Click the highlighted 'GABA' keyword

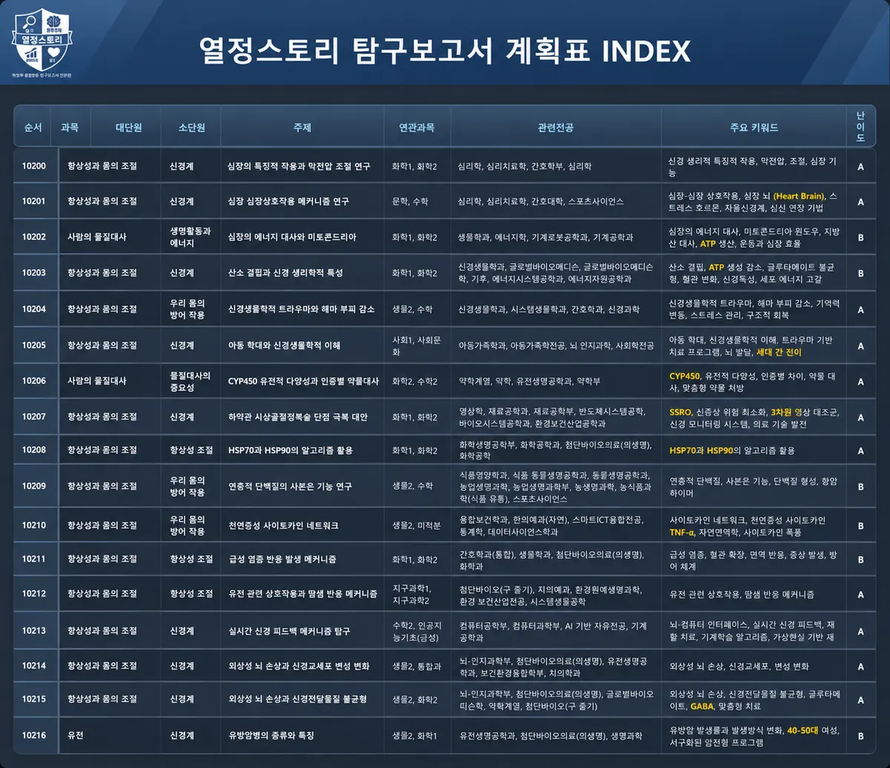702,706
